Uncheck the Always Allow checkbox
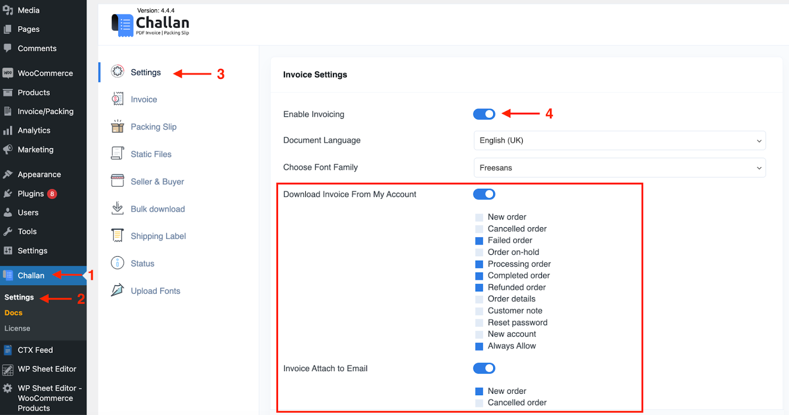 pyautogui.click(x=479, y=346)
